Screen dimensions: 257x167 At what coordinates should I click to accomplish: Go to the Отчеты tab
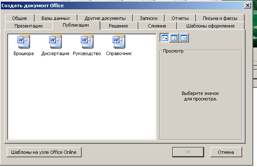pyautogui.click(x=180, y=18)
